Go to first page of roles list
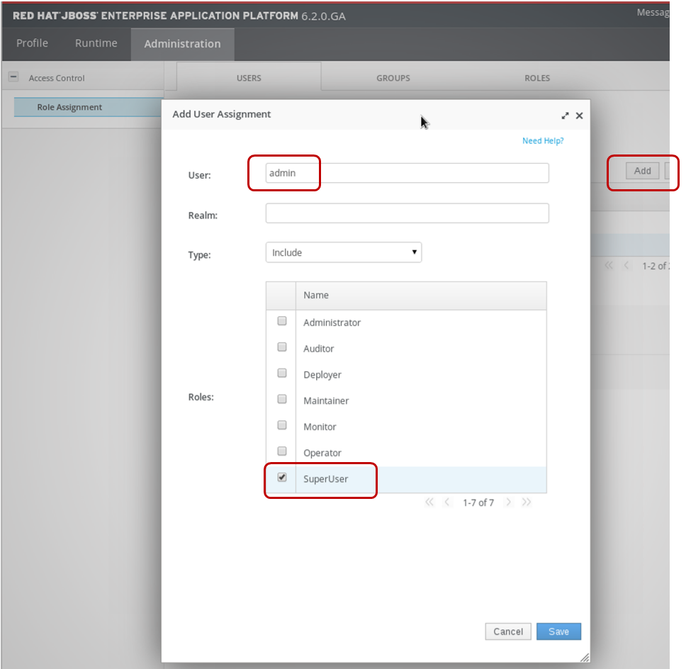The image size is (686, 669). (429, 502)
